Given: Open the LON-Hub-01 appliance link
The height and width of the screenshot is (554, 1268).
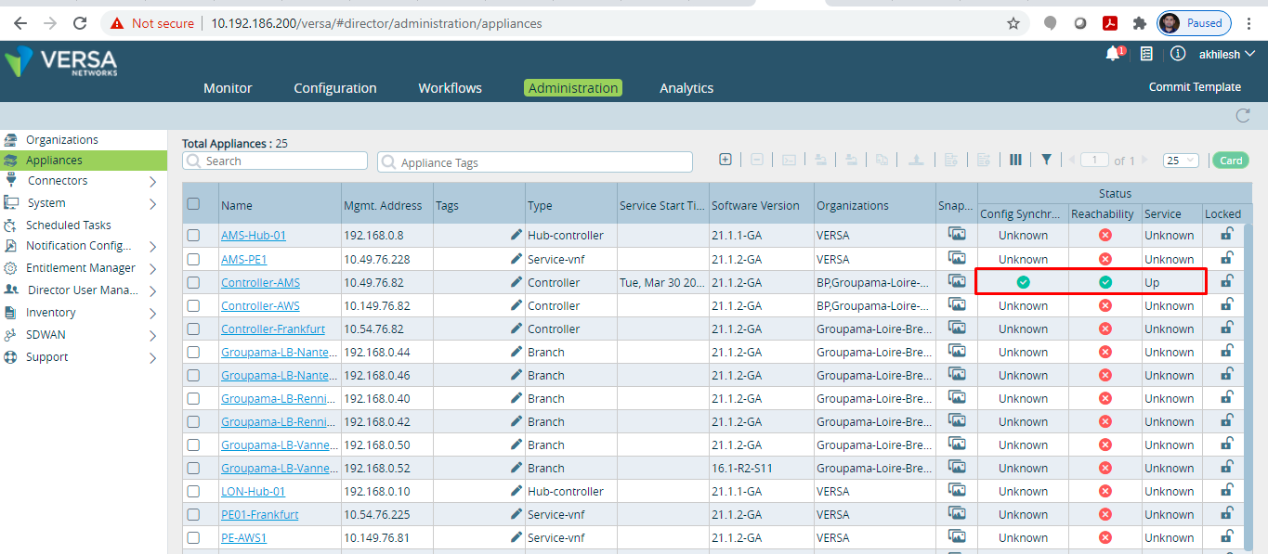Looking at the screenshot, I should [x=253, y=492].
